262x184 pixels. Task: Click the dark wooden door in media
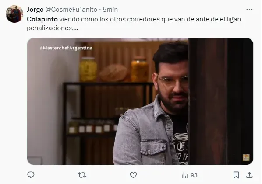pos(220,101)
